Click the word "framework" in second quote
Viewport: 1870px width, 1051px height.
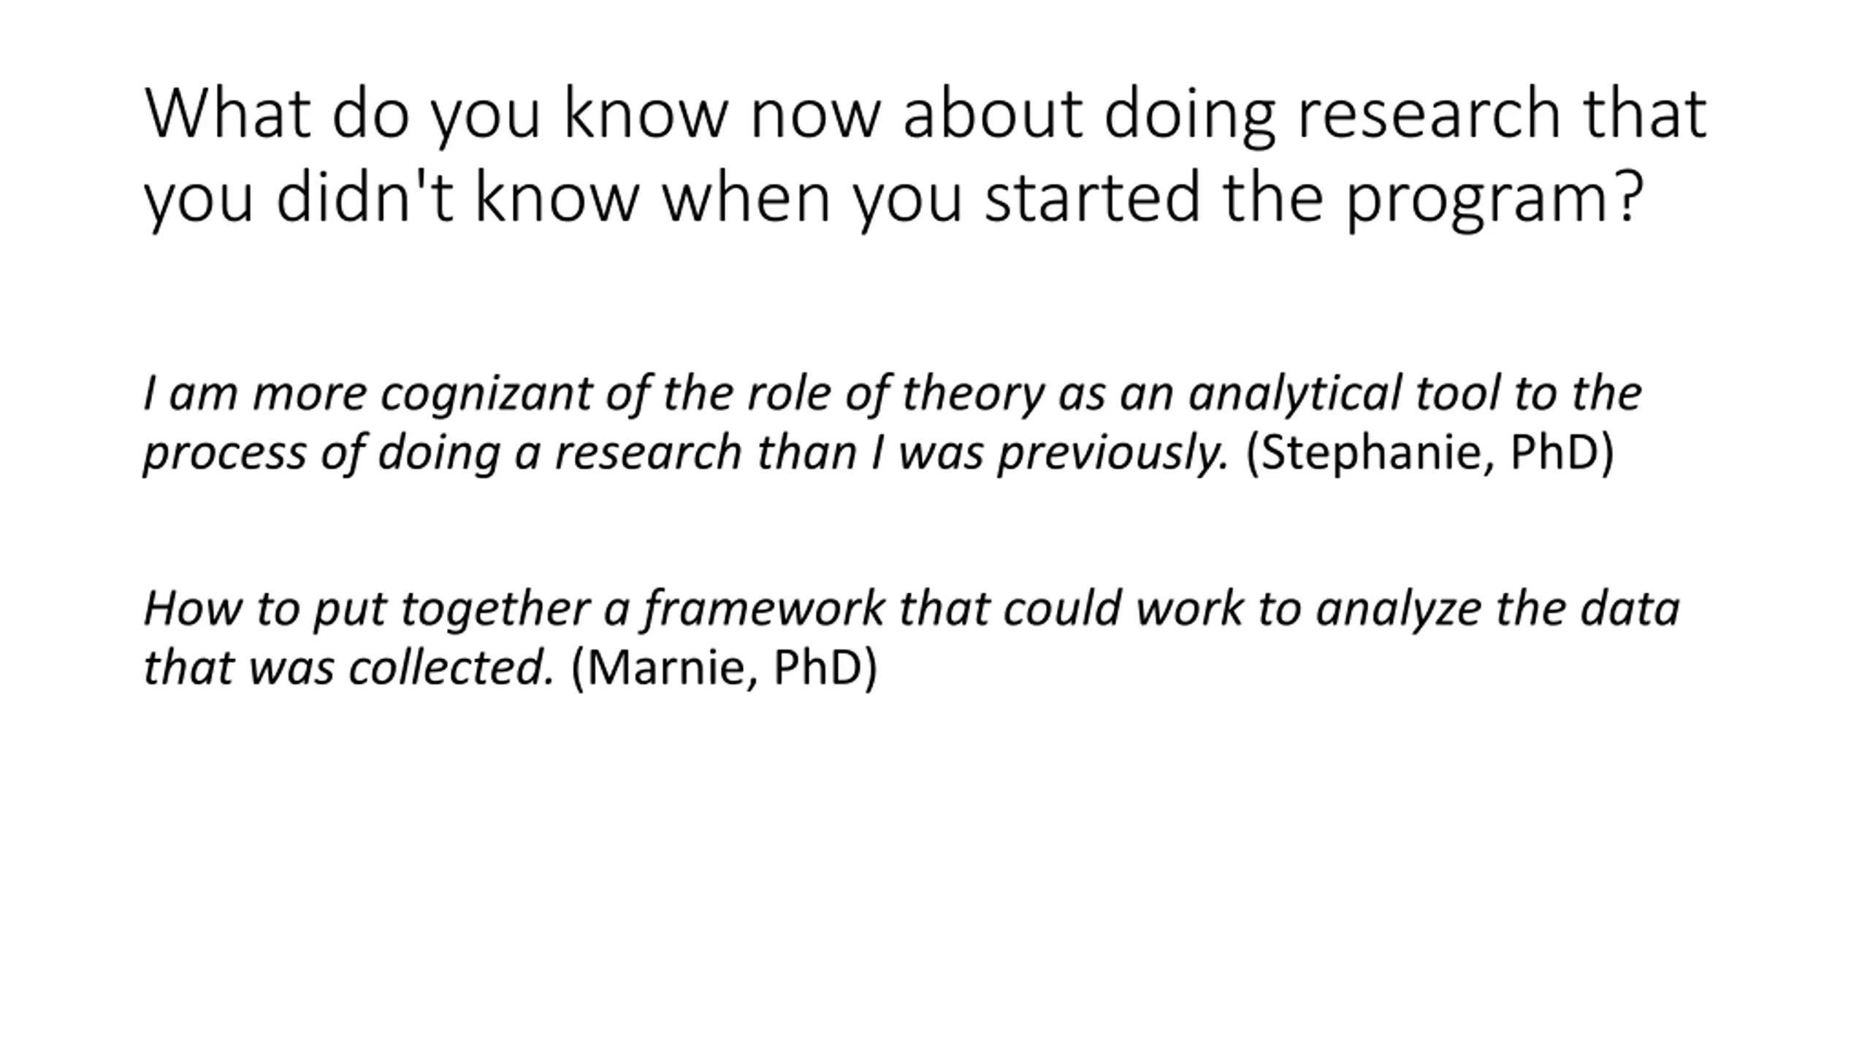(x=764, y=609)
